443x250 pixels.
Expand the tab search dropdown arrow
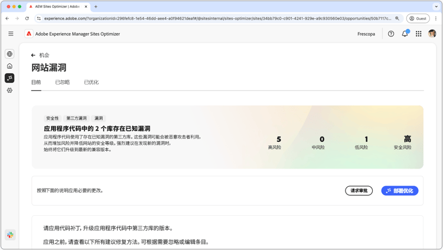pyautogui.click(x=436, y=7)
